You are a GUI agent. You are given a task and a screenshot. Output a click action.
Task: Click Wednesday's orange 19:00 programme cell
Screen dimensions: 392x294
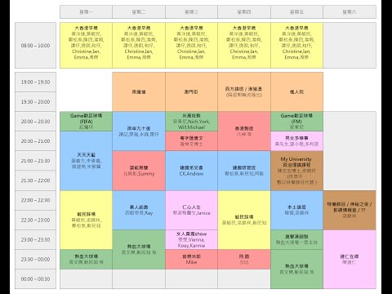[191, 91]
